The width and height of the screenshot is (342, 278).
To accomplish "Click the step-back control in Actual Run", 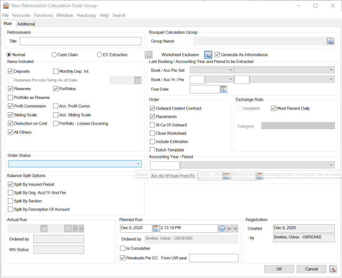I will (75, 228).
